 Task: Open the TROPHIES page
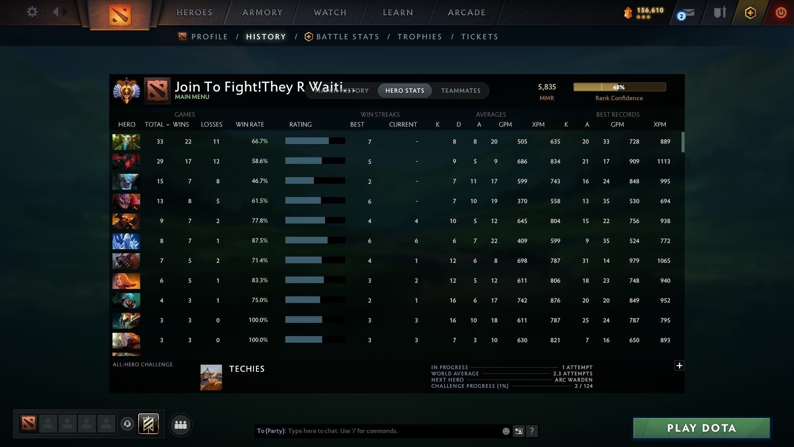[419, 36]
